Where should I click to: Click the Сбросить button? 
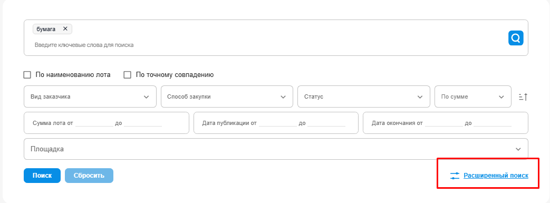[89, 176]
